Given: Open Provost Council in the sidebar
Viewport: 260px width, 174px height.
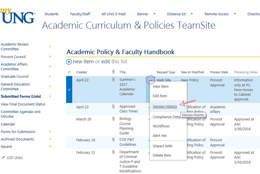Looking at the screenshot, I should (x=13, y=57).
